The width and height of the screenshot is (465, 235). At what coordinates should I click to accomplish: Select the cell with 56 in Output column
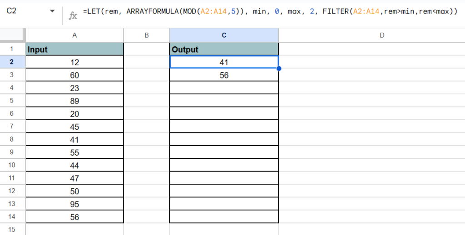click(x=224, y=75)
